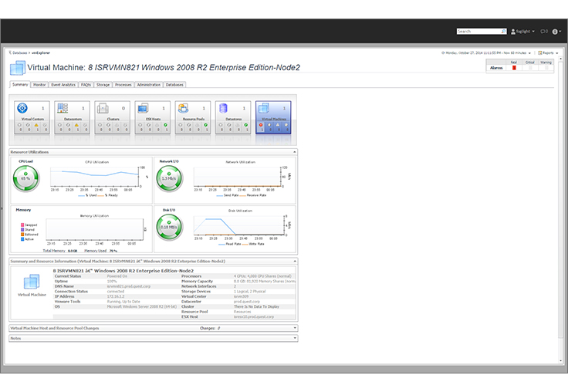Click the vmExplorer breadcrumb
This screenshot has height=392, width=568.
pyautogui.click(x=41, y=53)
